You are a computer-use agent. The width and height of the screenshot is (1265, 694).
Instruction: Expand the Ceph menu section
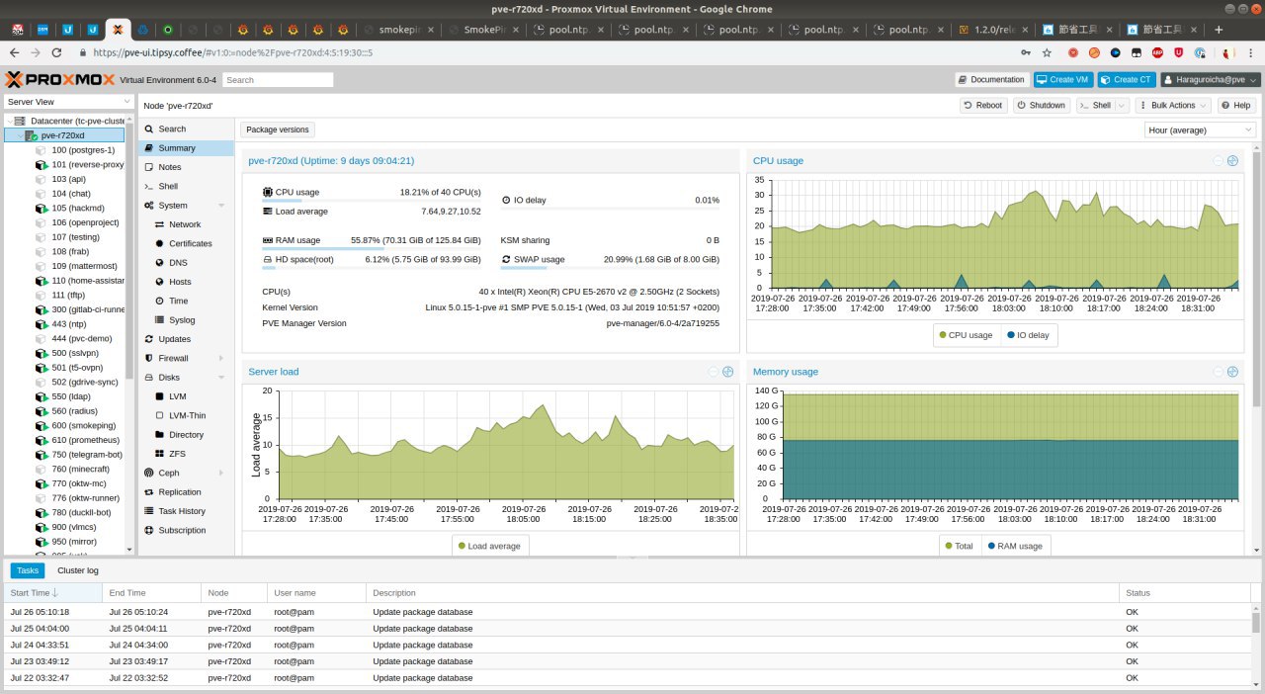point(221,473)
